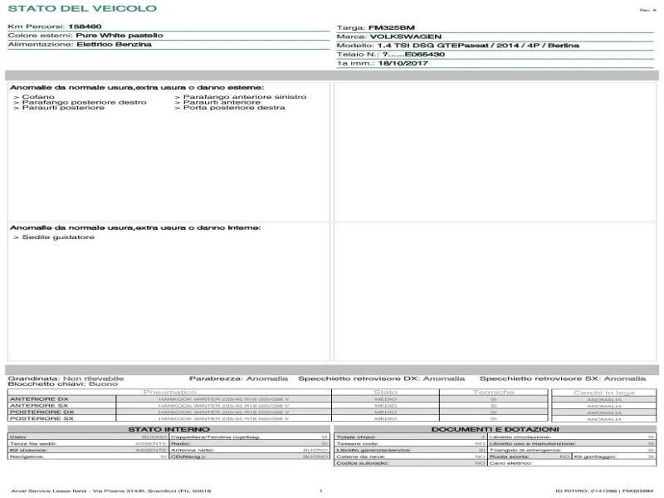Select the Cofano anomaly entry

click(x=37, y=97)
